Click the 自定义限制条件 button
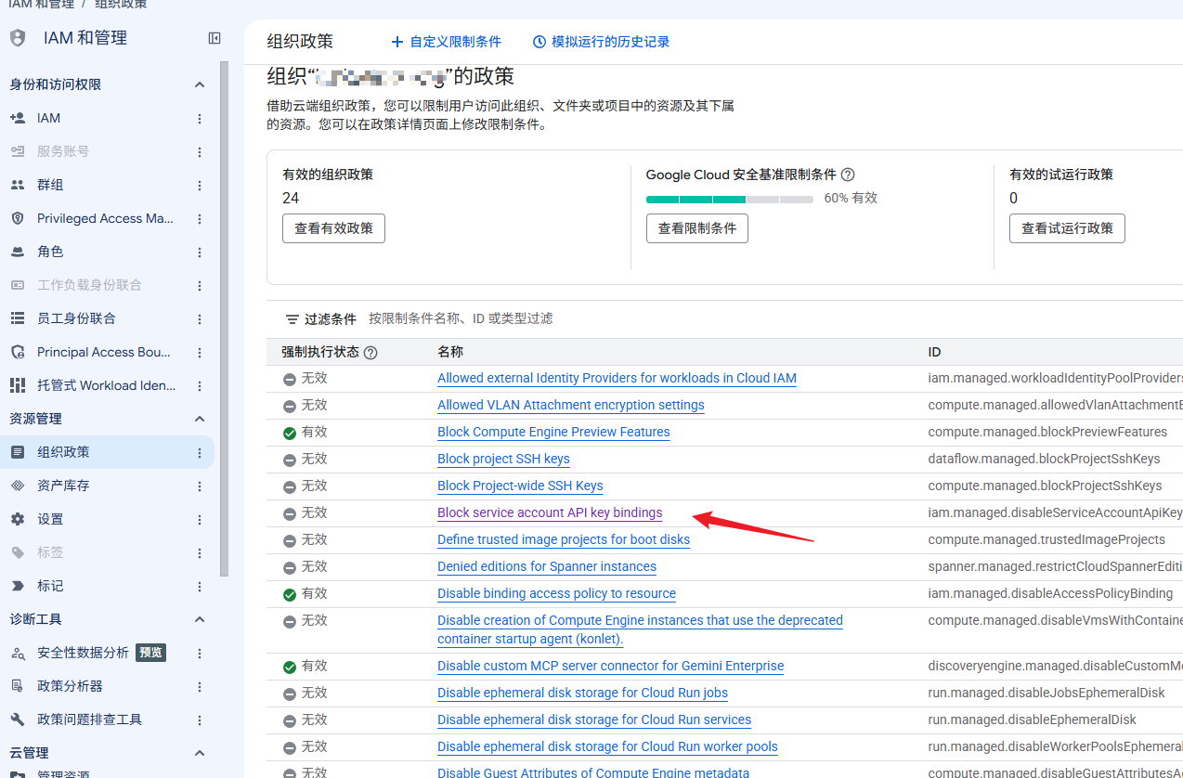Image resolution: width=1183 pixels, height=778 pixels. pyautogui.click(x=447, y=42)
